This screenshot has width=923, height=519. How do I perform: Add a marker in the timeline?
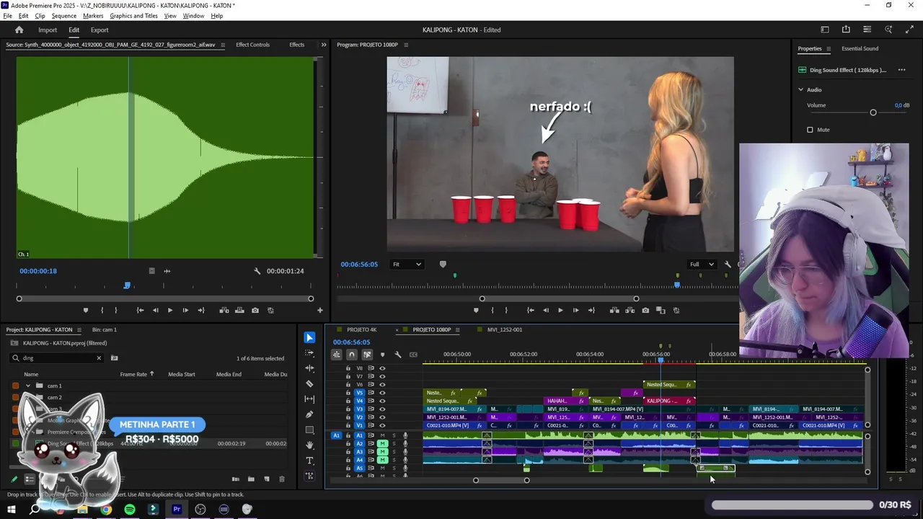382,355
